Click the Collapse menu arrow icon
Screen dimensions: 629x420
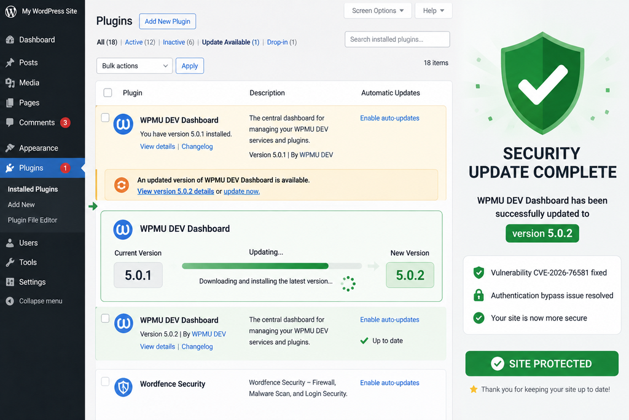coord(10,301)
